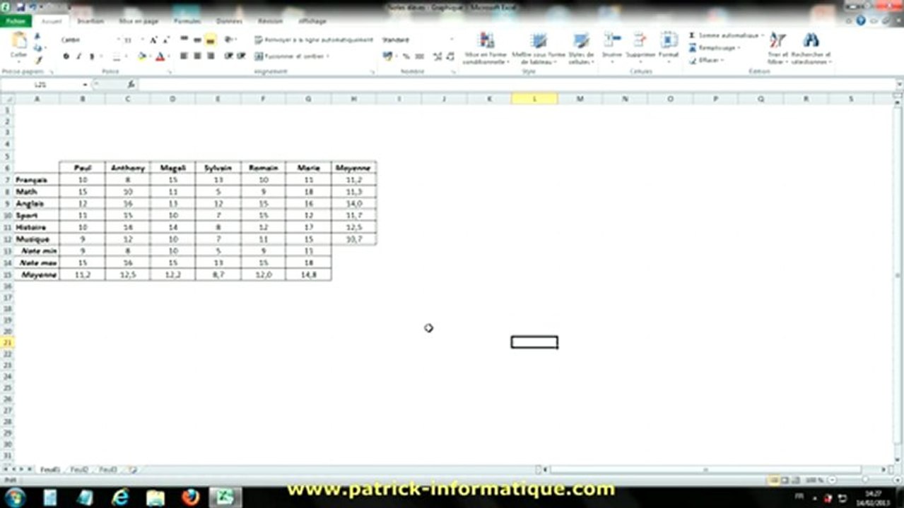This screenshot has height=508, width=904.
Task: Open Rechercher et sélectionner binoculars
Action: click(811, 48)
